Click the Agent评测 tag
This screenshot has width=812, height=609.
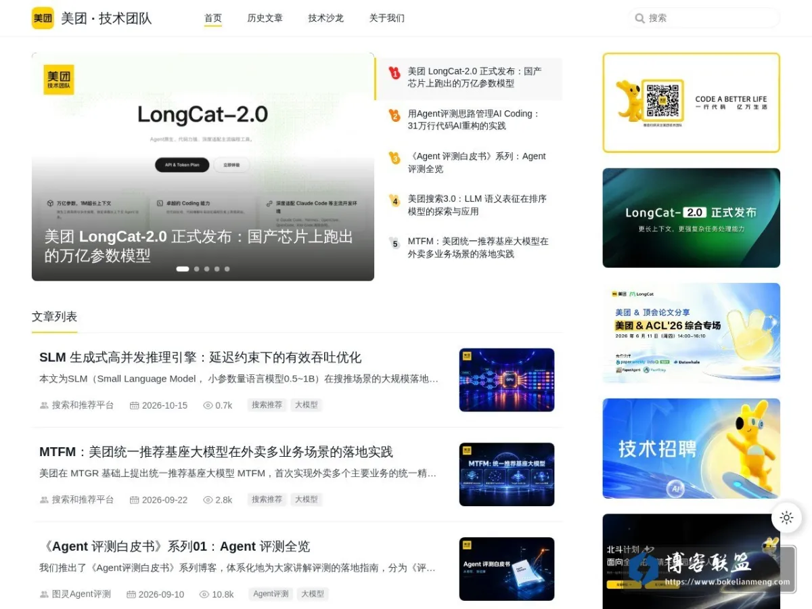pos(271,595)
